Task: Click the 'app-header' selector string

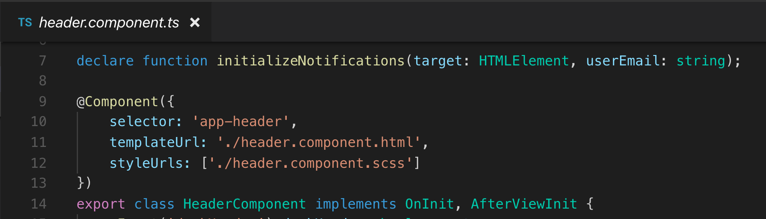Action: [x=241, y=122]
